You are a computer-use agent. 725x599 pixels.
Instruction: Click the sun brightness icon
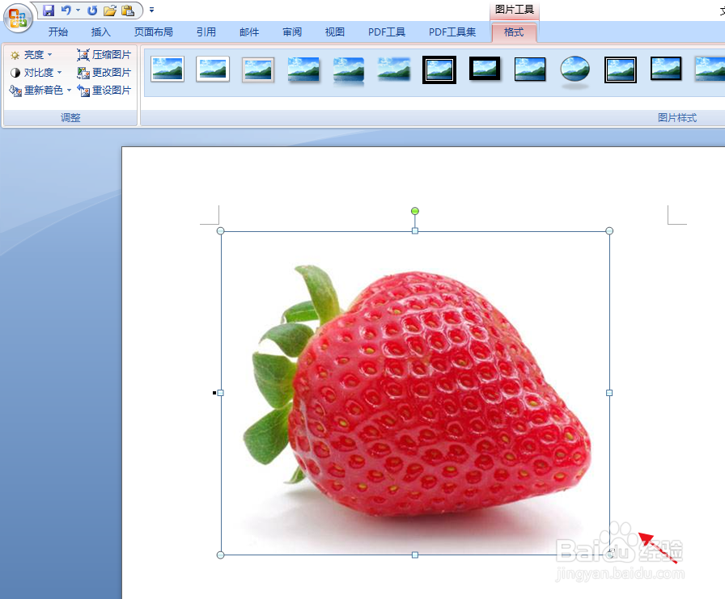pos(15,56)
